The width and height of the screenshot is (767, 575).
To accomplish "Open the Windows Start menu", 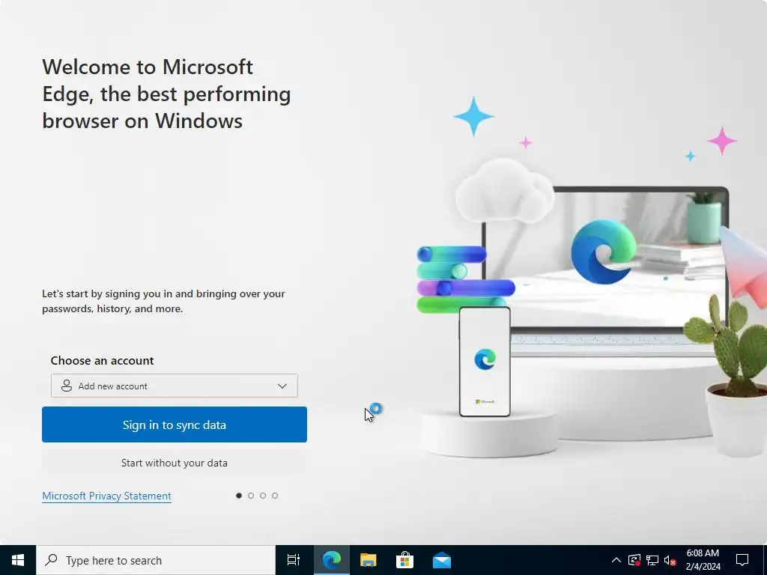I will click(x=18, y=560).
